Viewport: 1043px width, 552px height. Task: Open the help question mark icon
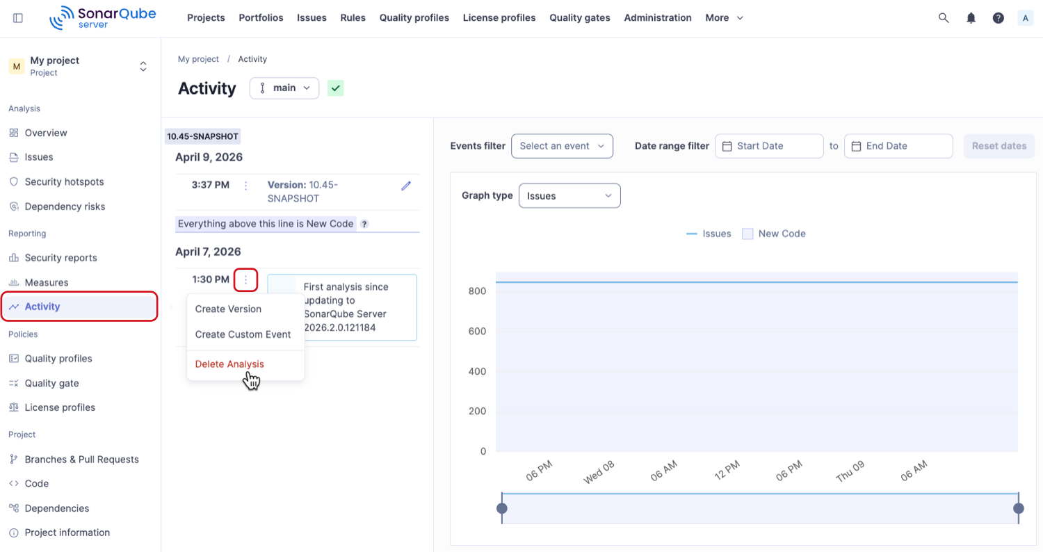coord(998,18)
